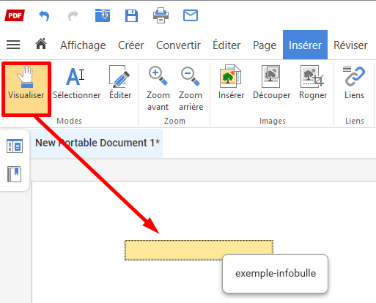Screen dimensions: 376x303
Task: Select the Rogner crop tool
Action: pos(313,83)
